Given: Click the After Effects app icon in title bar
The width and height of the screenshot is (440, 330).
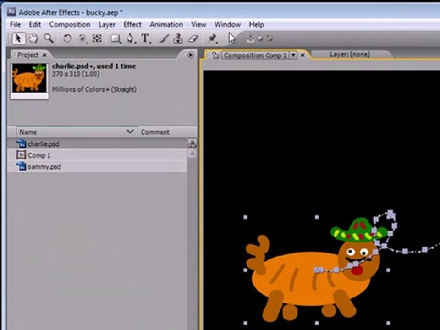Looking at the screenshot, I should pos(11,11).
